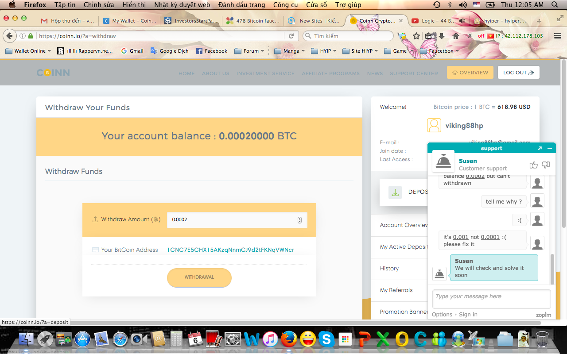Click the Bluetooth menu bar icon
Image resolution: width=567 pixels, height=354 pixels.
pos(450,5)
